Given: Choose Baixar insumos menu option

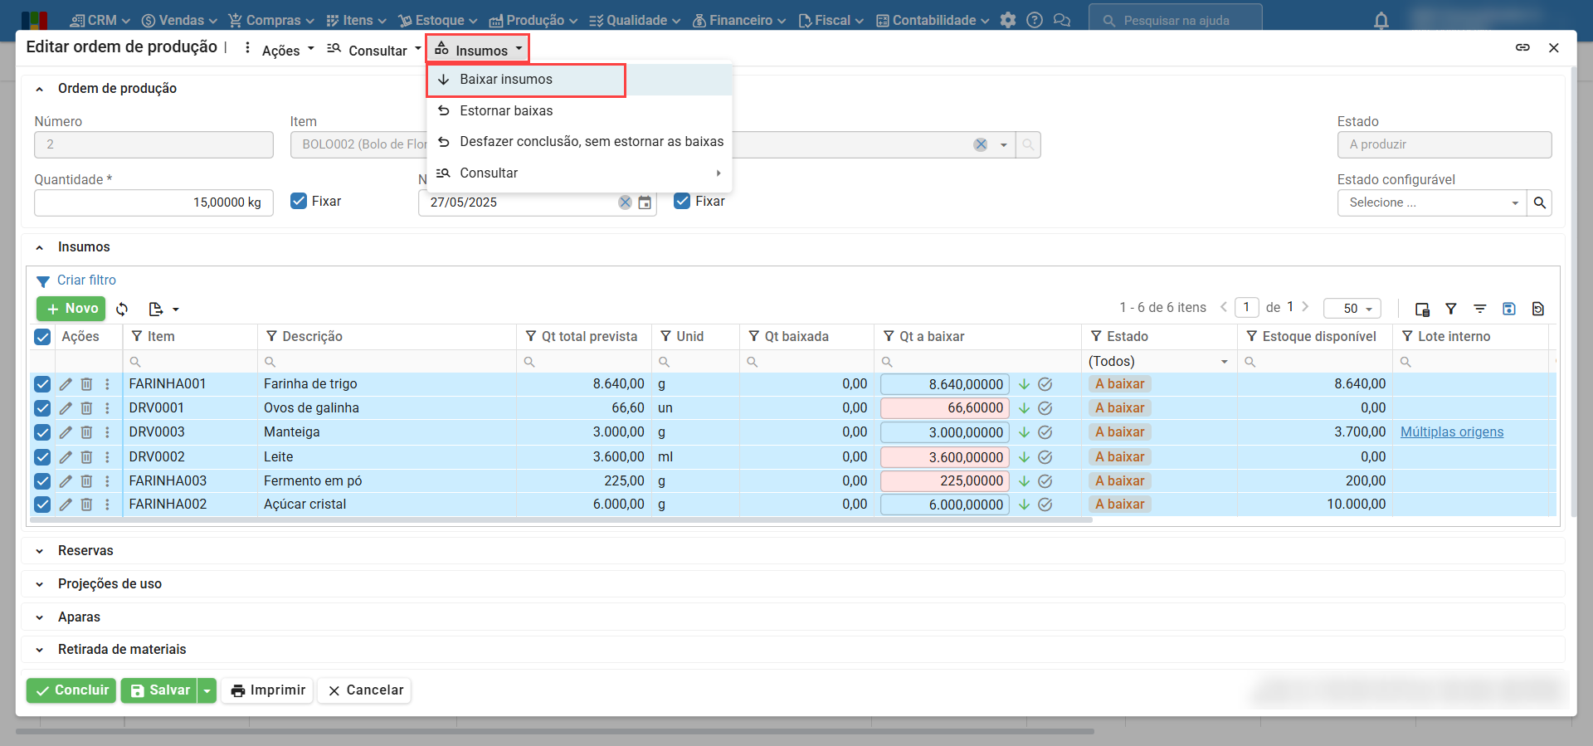Looking at the screenshot, I should pyautogui.click(x=506, y=80).
